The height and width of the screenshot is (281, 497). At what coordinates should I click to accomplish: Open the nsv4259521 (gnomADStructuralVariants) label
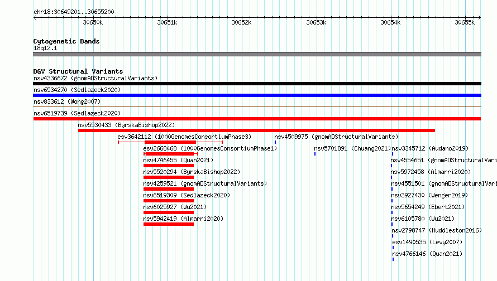pos(205,183)
